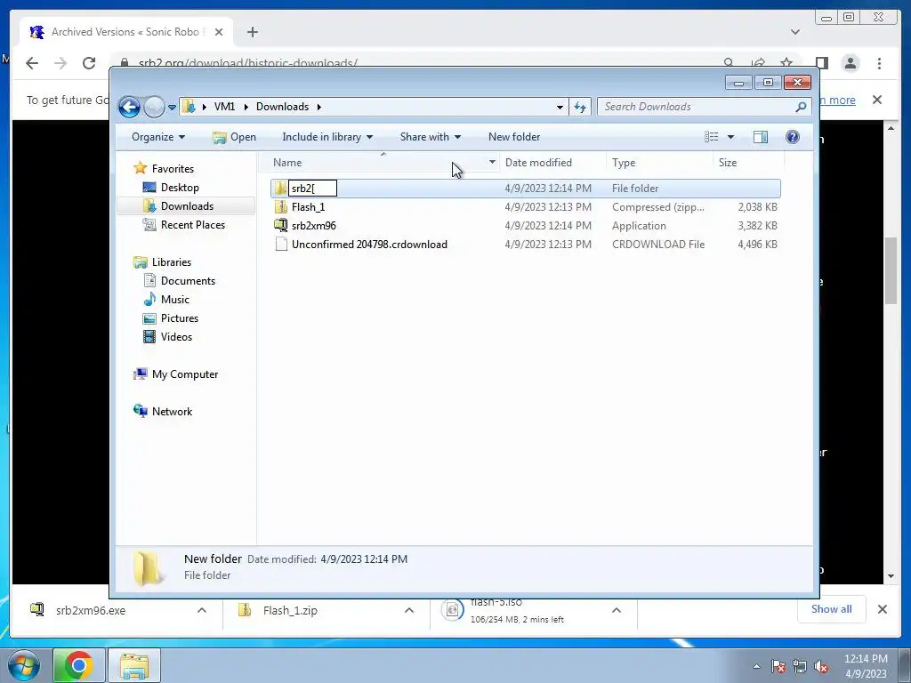This screenshot has height=683, width=911.
Task: Click the Flash_1 zipped folder icon
Action: tap(280, 206)
